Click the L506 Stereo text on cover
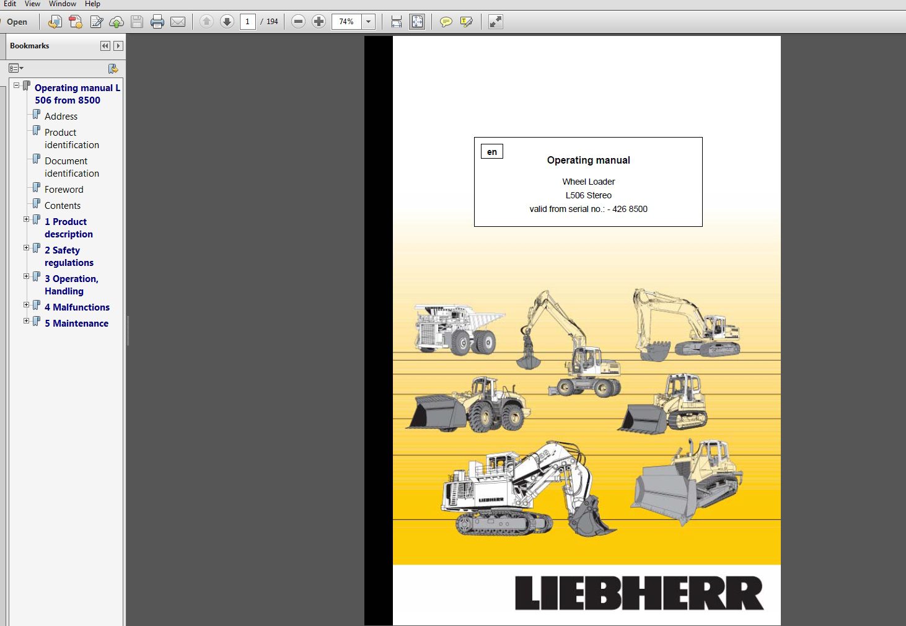 588,195
